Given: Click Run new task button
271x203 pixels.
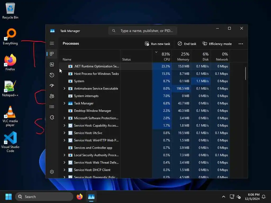Looking at the screenshot, I should 157,44.
